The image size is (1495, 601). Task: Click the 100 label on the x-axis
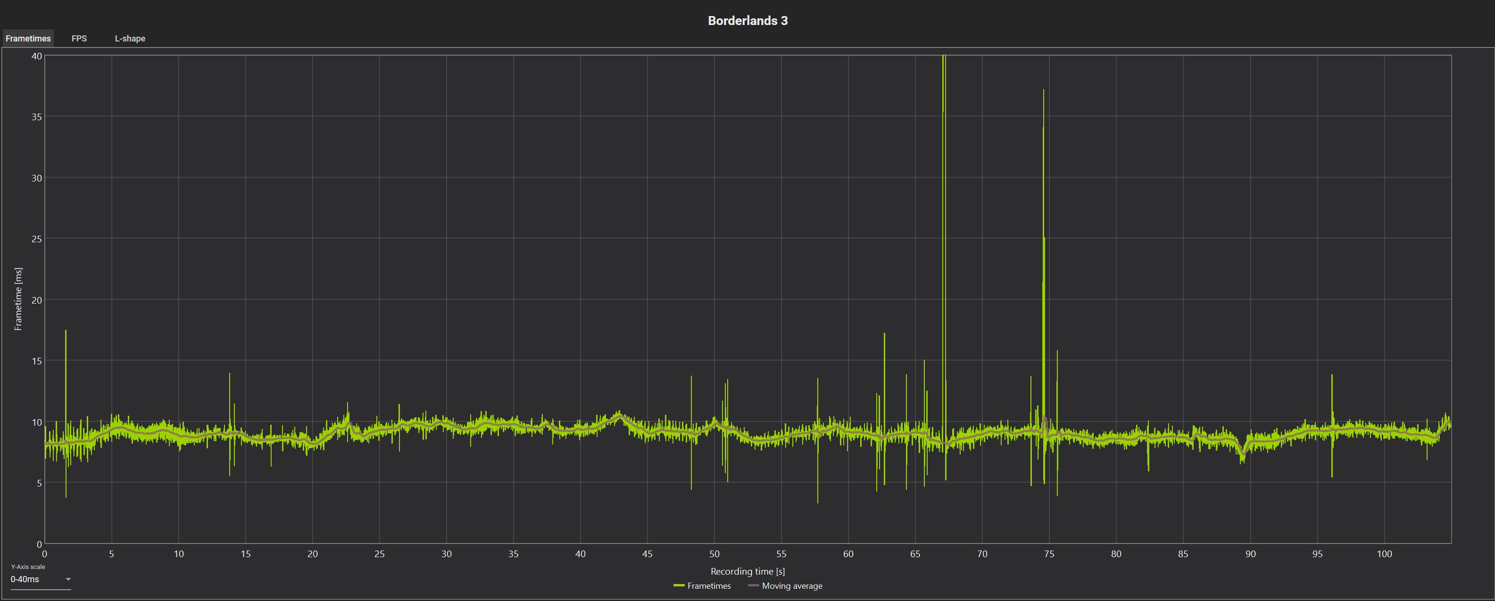click(1384, 554)
